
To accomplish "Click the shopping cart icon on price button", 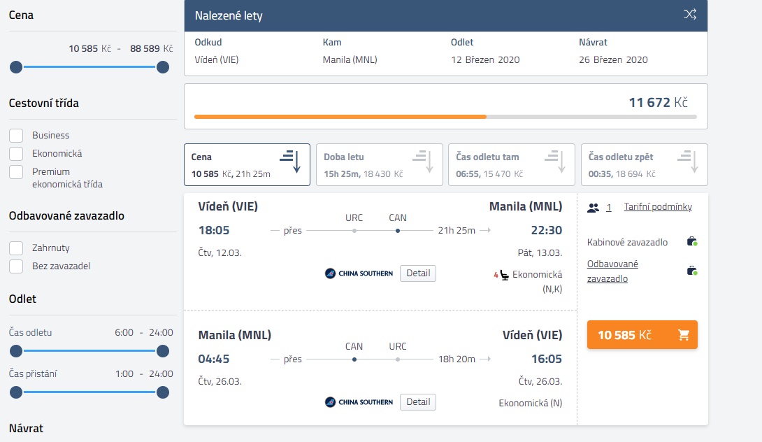I will coord(683,335).
